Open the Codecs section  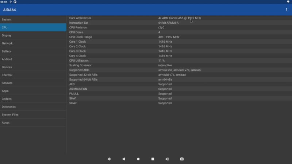point(33,99)
